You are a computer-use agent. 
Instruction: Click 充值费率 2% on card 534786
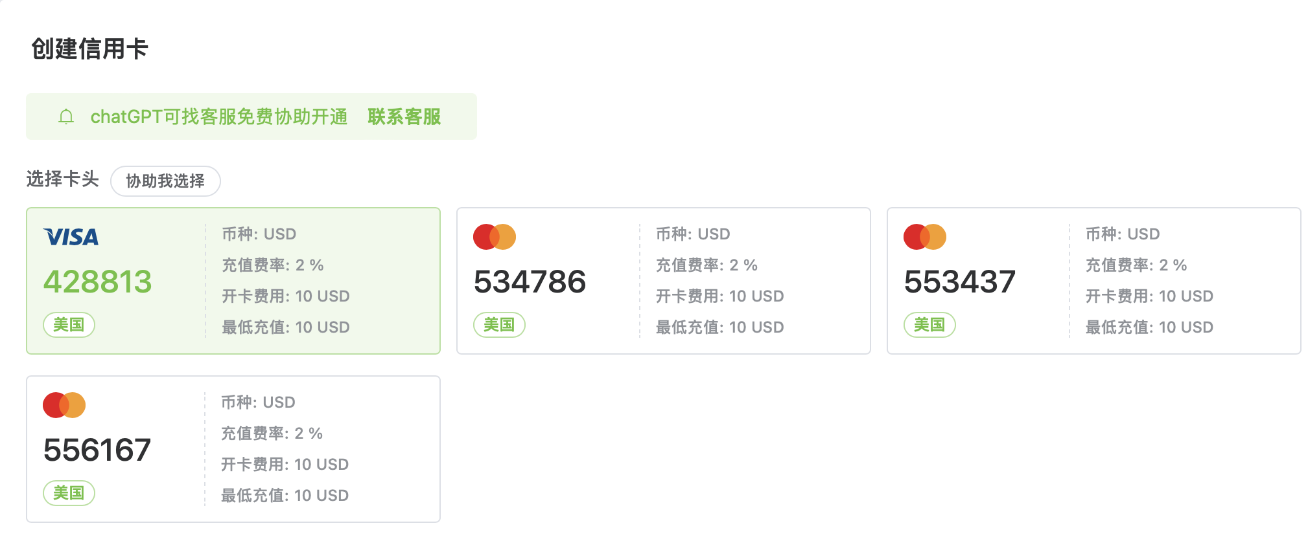[x=706, y=265]
